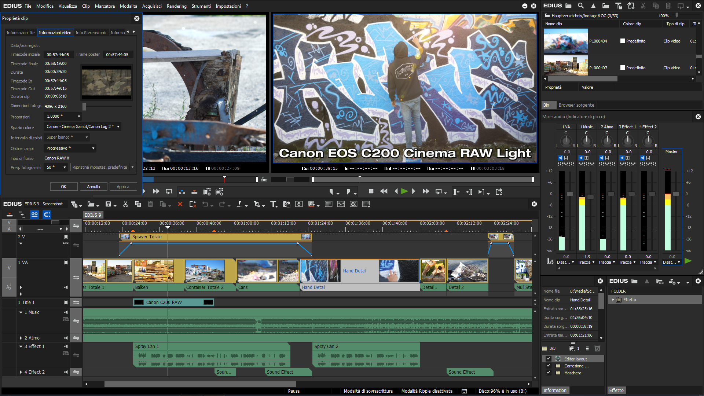Click the red Delete X icon
Viewport: 704px width, 396px height.
180,204
